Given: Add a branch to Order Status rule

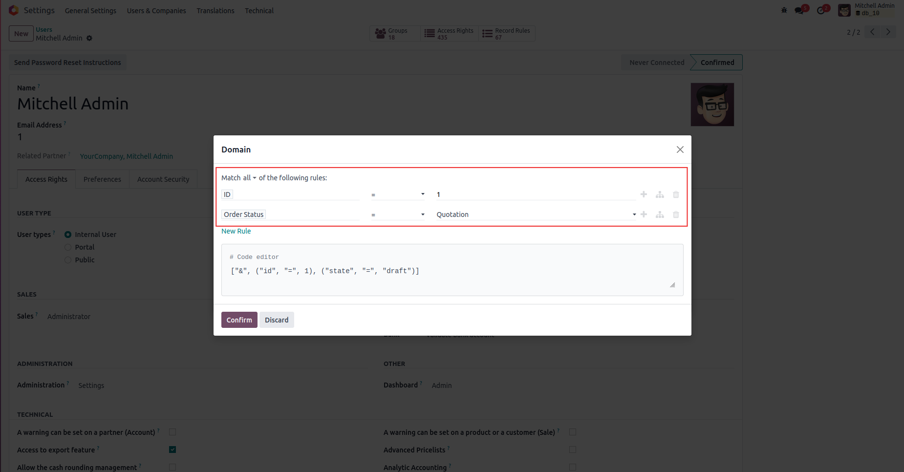Looking at the screenshot, I should [660, 215].
